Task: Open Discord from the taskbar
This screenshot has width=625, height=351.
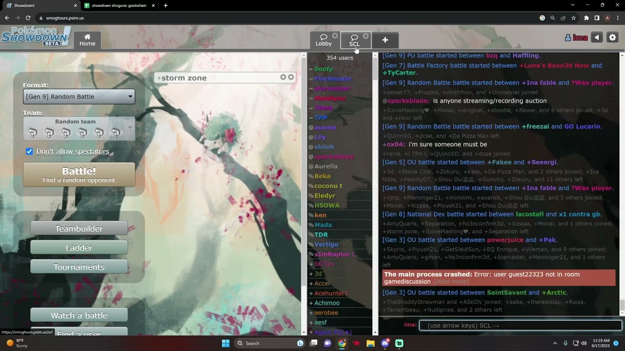Action: [385, 343]
